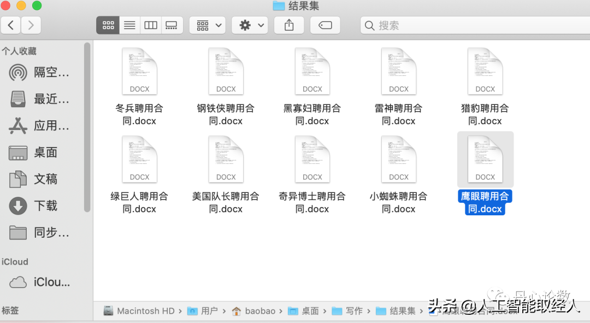
Task: Open the gear action menu
Action: click(x=250, y=25)
